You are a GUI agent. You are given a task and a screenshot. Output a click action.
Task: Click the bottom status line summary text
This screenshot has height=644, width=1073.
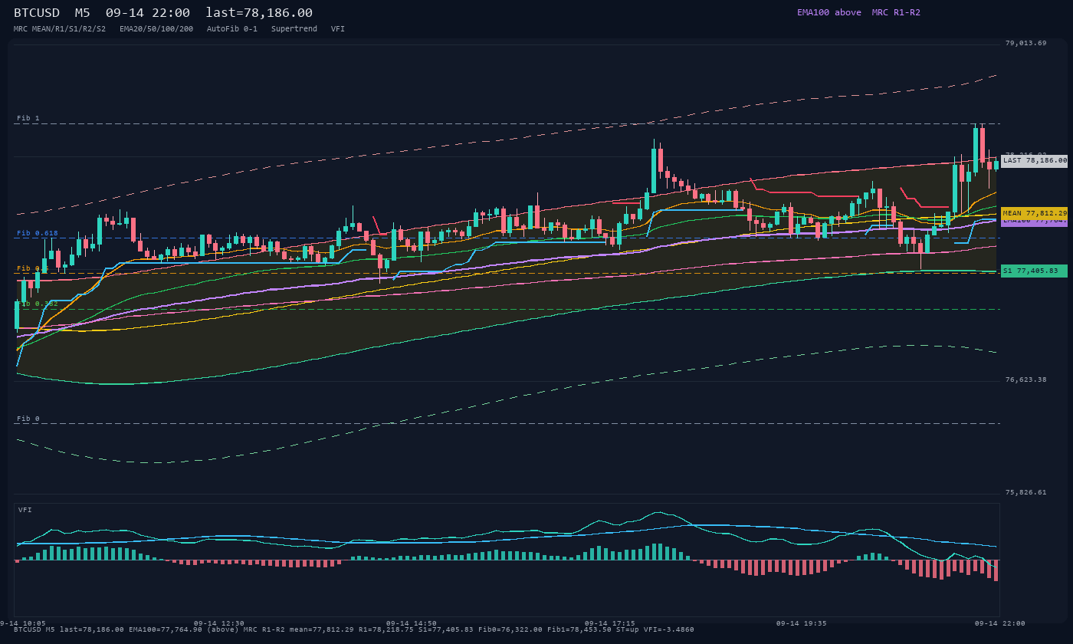(x=354, y=629)
